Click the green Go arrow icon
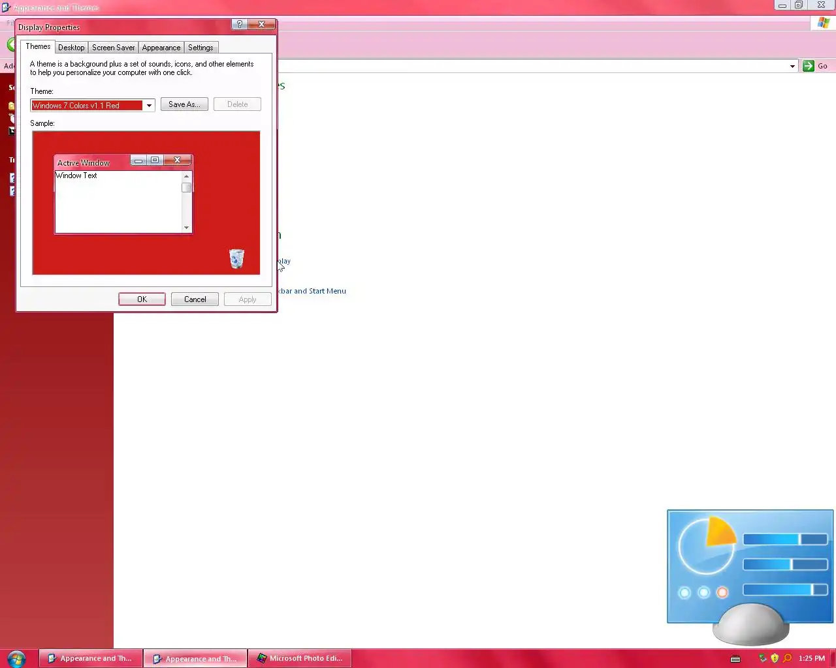836x668 pixels. (x=809, y=66)
